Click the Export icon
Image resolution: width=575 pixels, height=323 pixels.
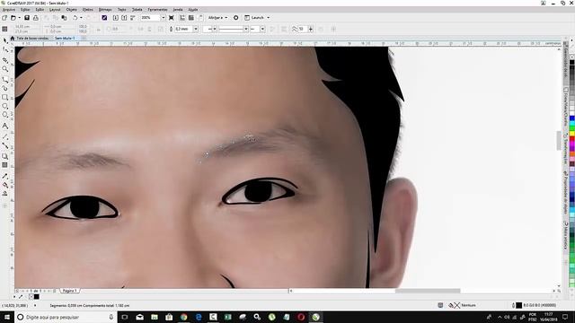pos(124,18)
